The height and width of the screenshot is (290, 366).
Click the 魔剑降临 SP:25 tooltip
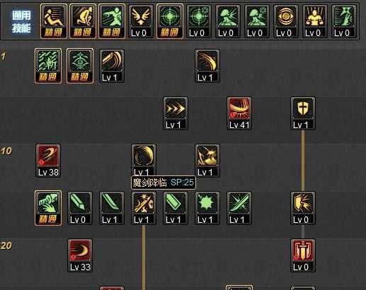pyautogui.click(x=164, y=182)
